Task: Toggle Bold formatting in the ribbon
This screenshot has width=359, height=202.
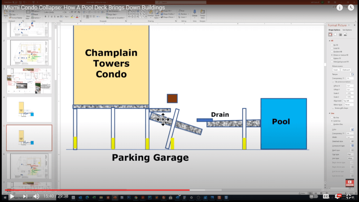Action: coord(45,17)
